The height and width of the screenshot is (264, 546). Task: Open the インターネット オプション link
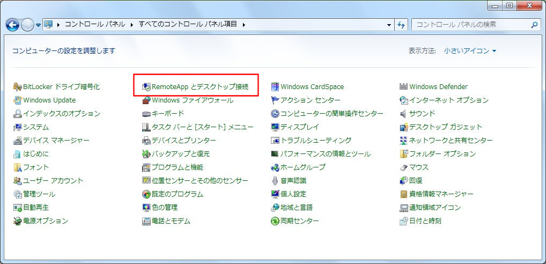[x=449, y=100]
